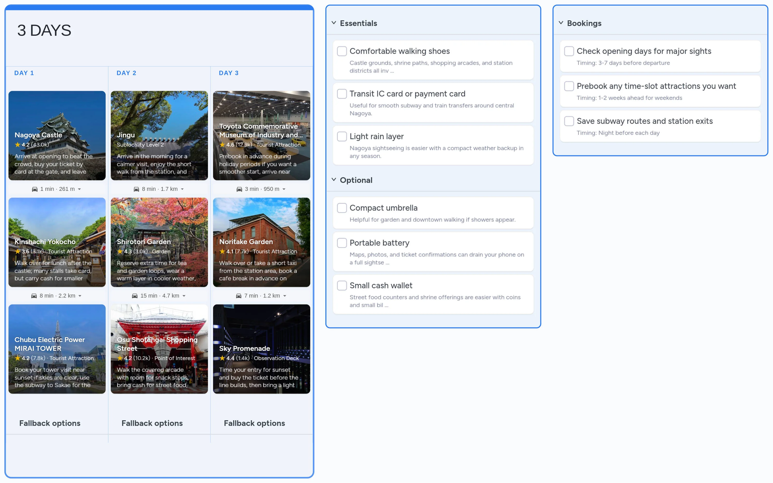773x483 pixels.
Task: Click car icon for 8 min 2.2 km leg
Action: point(34,296)
